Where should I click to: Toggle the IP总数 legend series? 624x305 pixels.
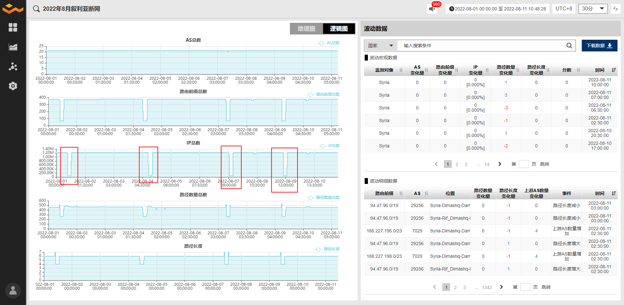click(x=330, y=146)
